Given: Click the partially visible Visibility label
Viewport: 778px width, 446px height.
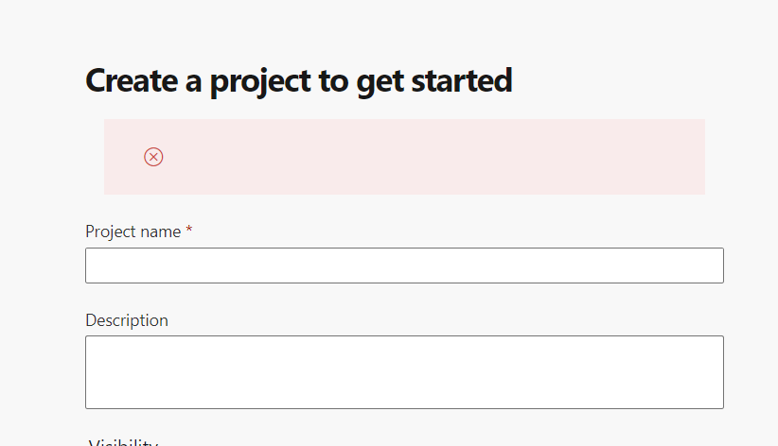Looking at the screenshot, I should coord(123,442).
